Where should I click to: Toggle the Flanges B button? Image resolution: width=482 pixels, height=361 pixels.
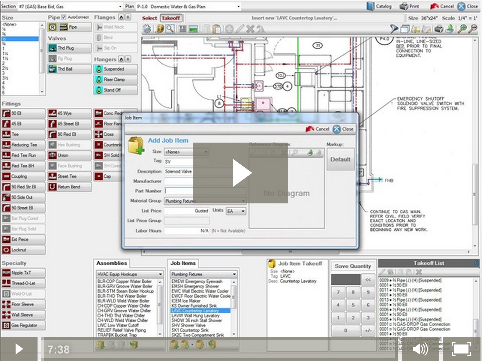(x=128, y=17)
